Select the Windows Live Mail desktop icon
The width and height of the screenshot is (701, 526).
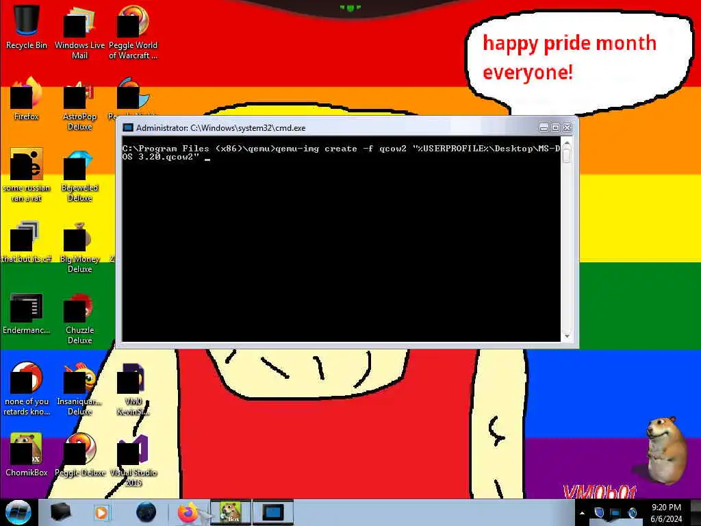(x=79, y=32)
